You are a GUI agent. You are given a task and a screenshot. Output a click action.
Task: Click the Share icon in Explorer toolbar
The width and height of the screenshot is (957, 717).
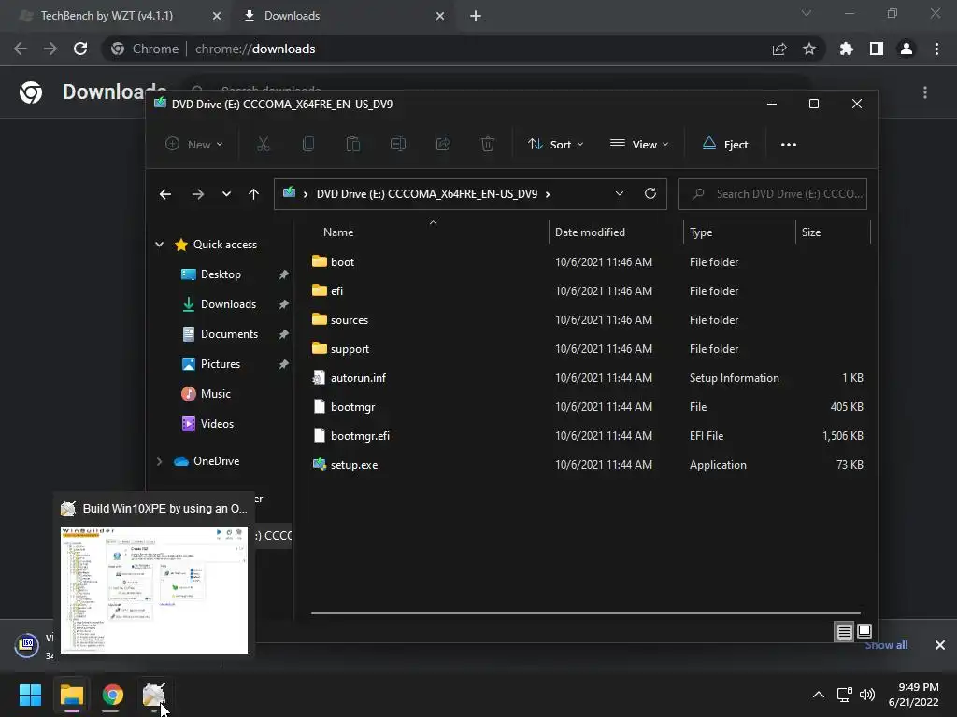click(443, 145)
